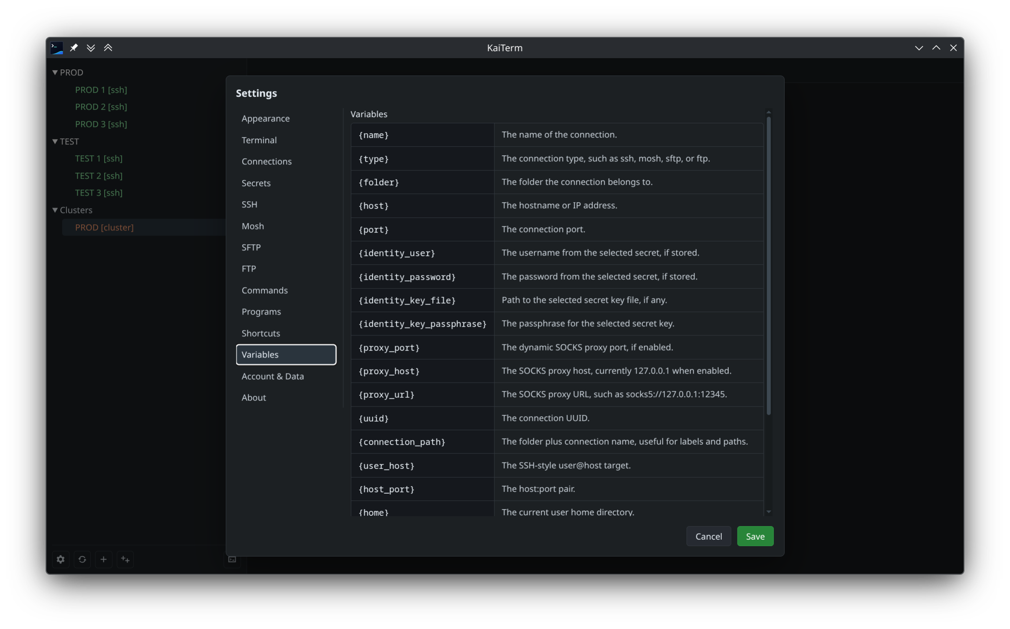Click the {proxy_url} variable cell

point(422,395)
